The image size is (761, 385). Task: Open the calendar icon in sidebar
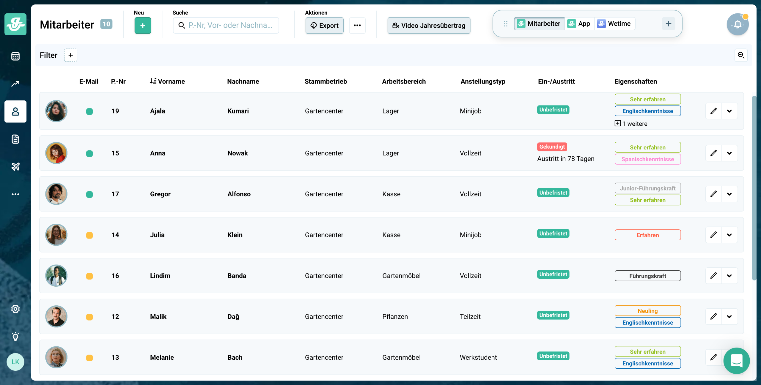[15, 56]
